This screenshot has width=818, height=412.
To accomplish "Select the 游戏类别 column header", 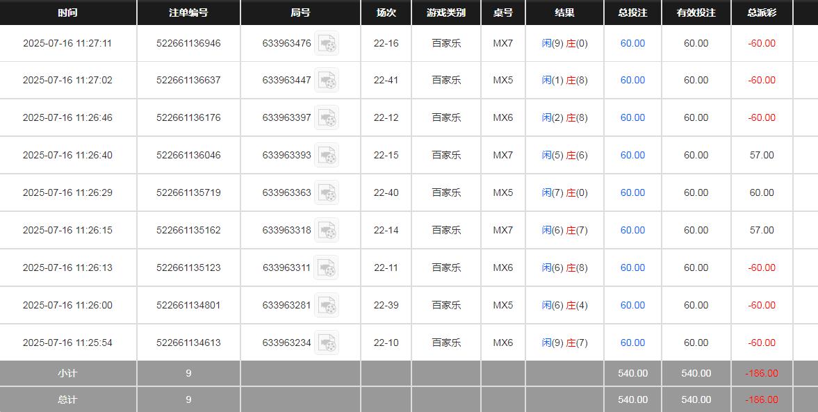I will (446, 13).
